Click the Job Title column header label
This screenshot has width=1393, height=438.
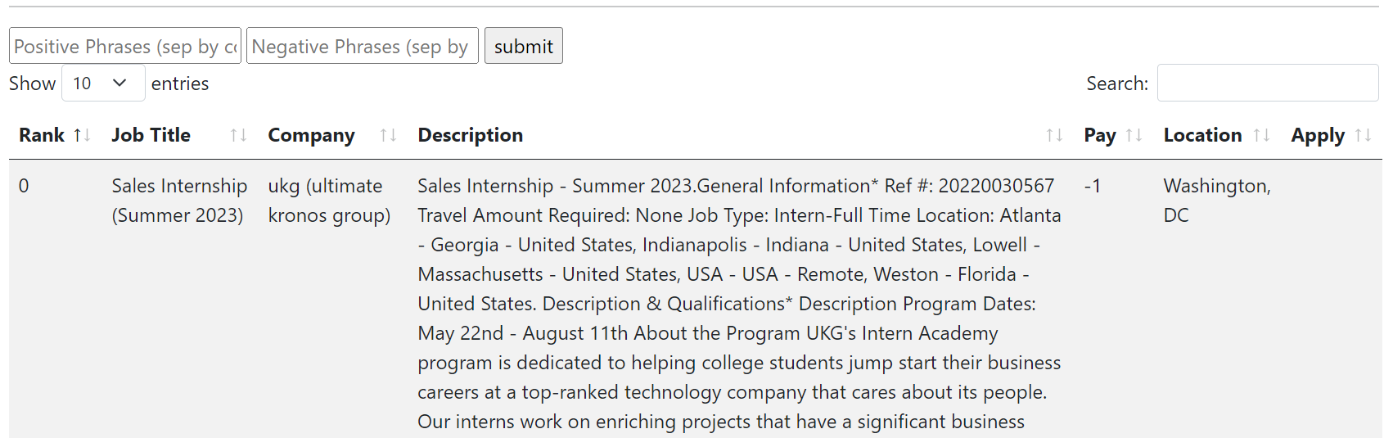pos(151,135)
